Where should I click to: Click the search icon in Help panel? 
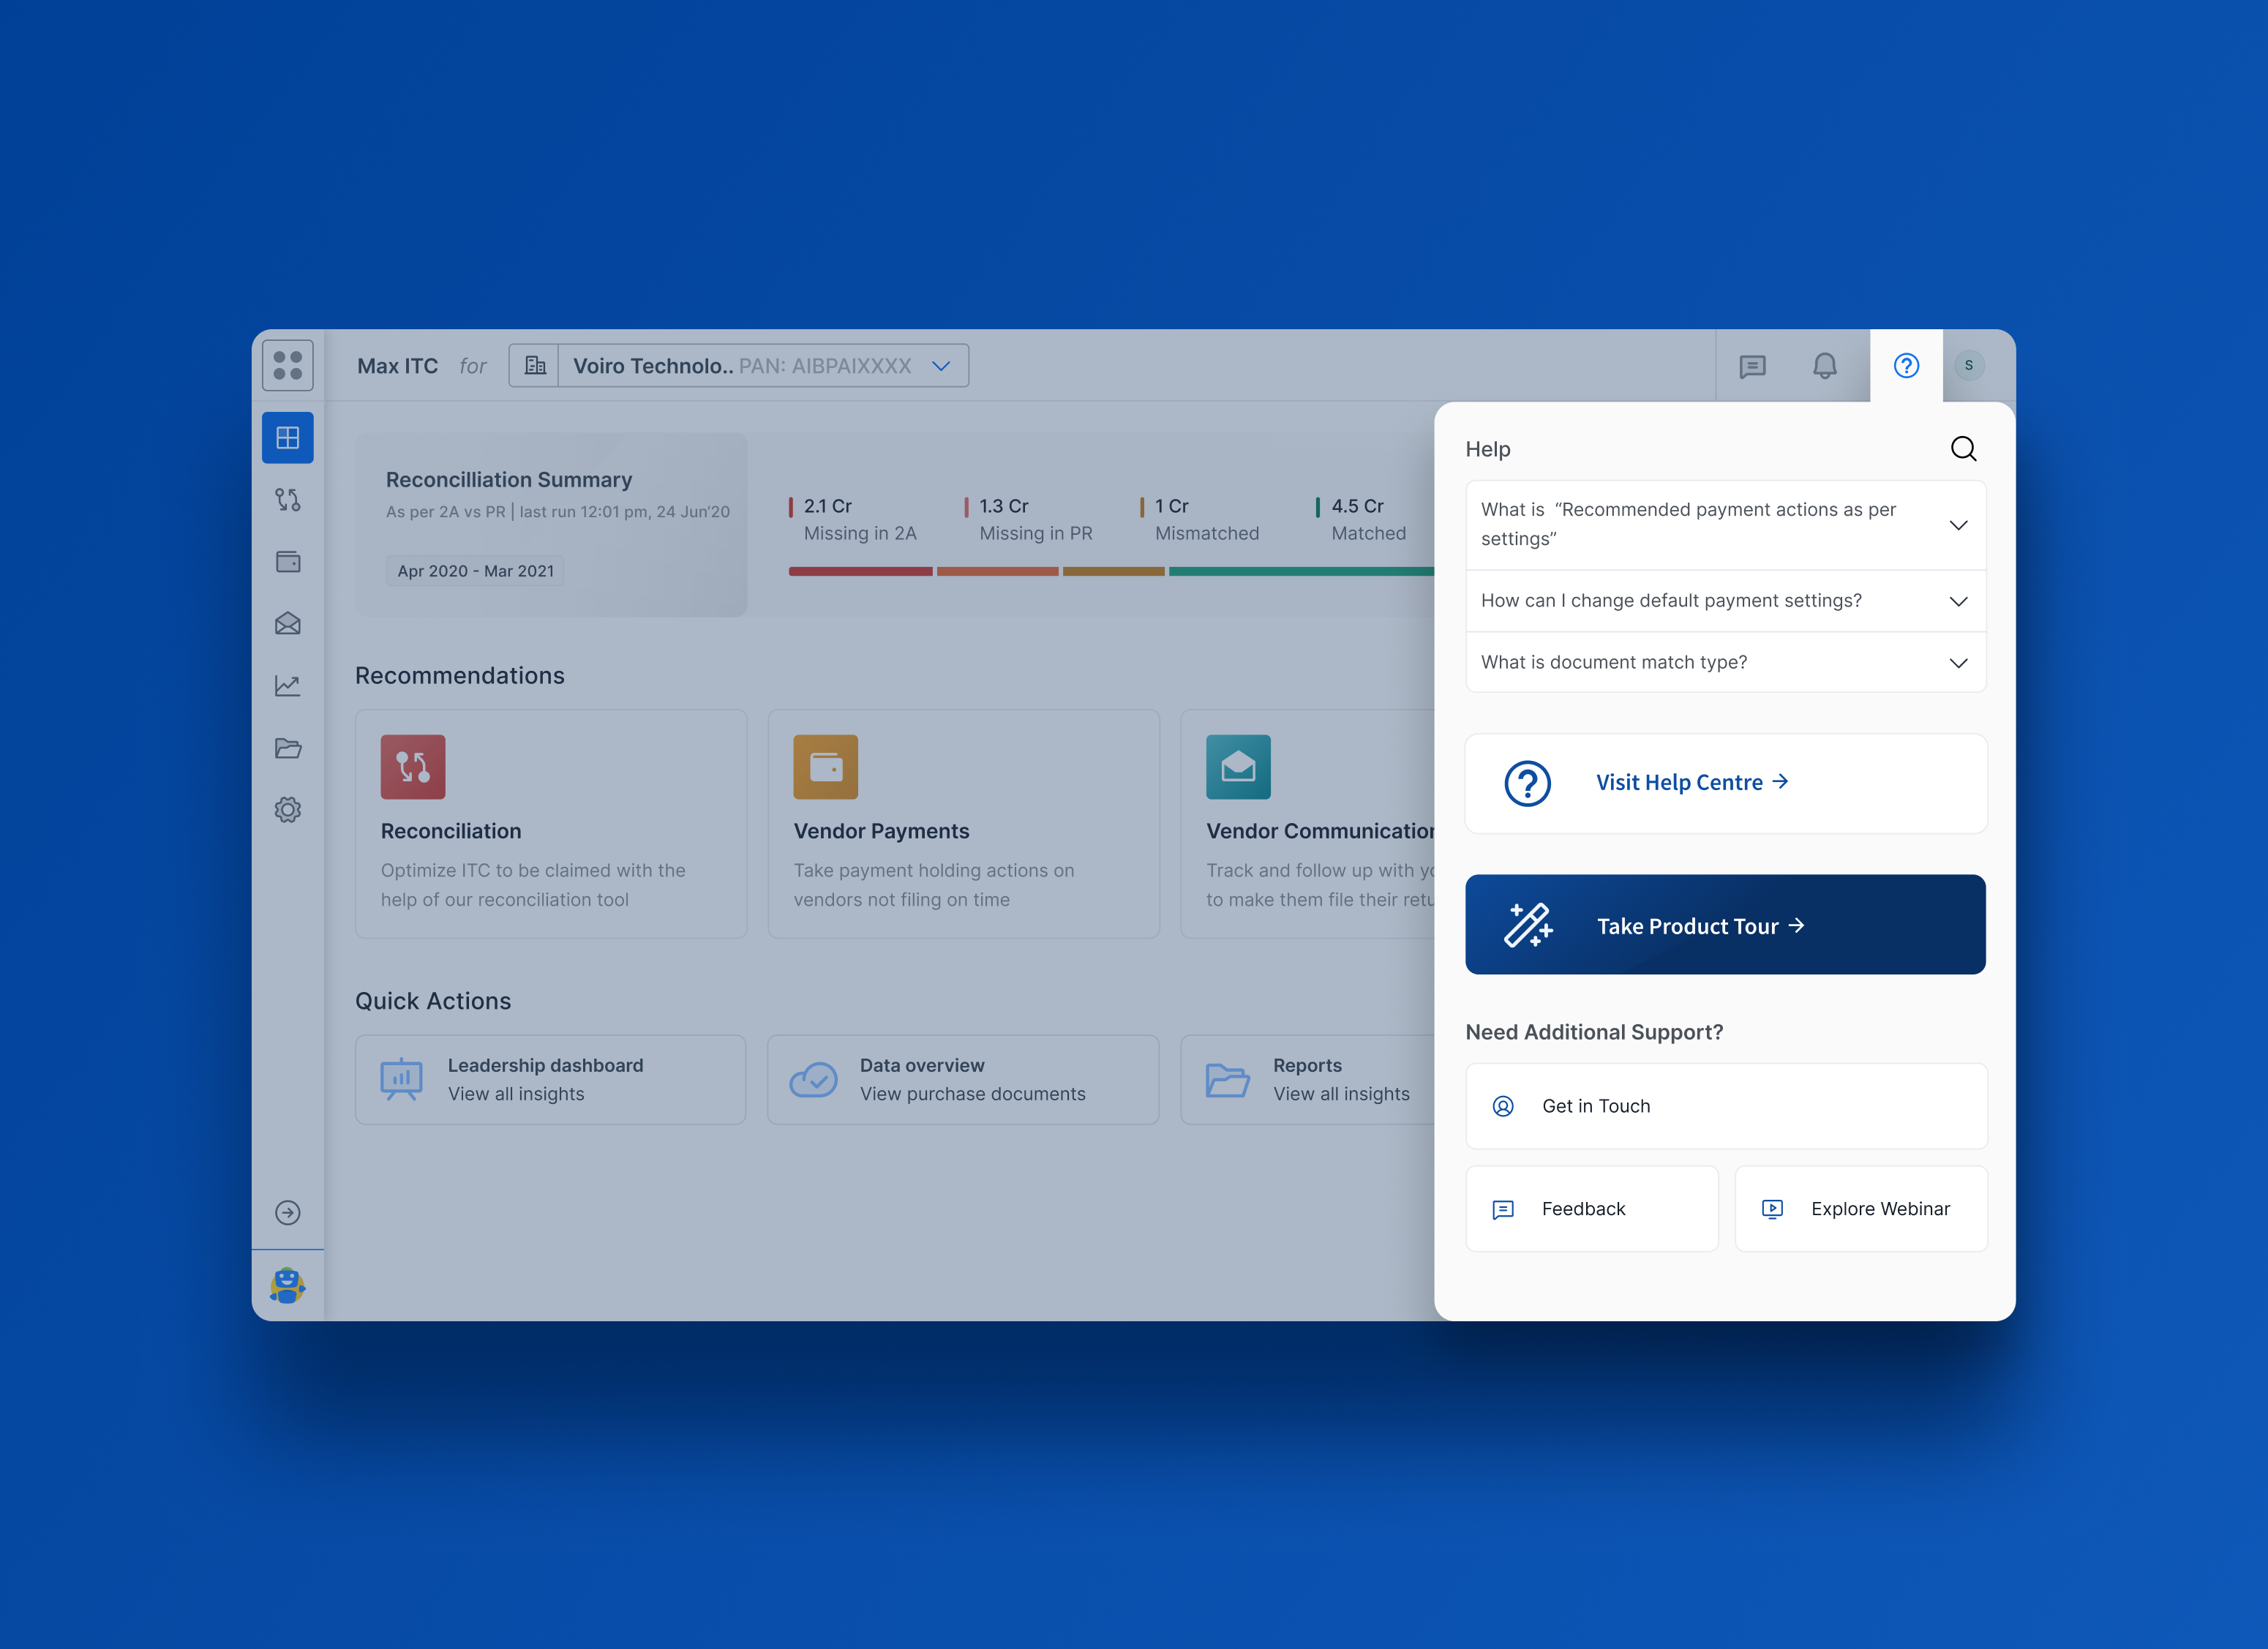click(x=1963, y=449)
